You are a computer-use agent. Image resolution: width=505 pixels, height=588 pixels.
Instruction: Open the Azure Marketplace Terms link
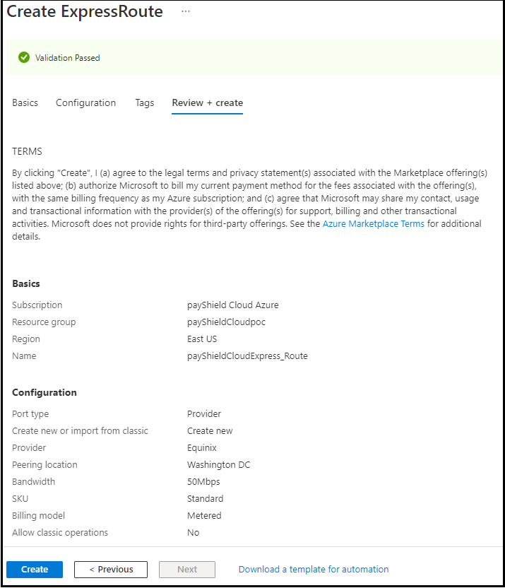(x=374, y=223)
